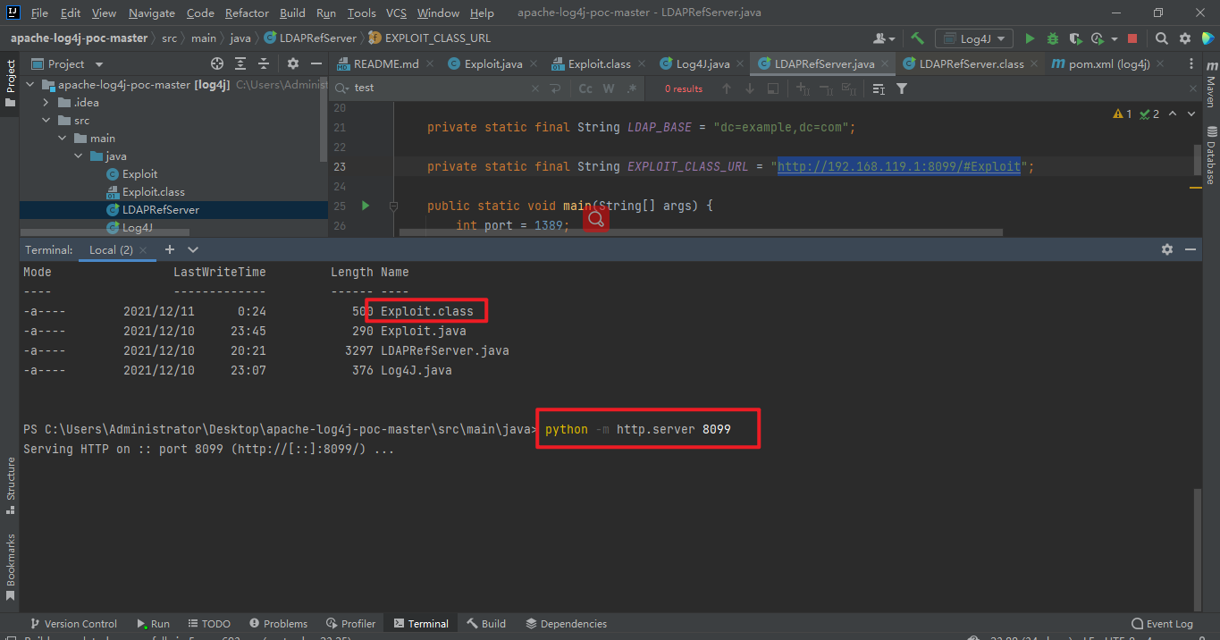
Task: Switch to the Exploit.java editor tab
Action: coord(492,63)
